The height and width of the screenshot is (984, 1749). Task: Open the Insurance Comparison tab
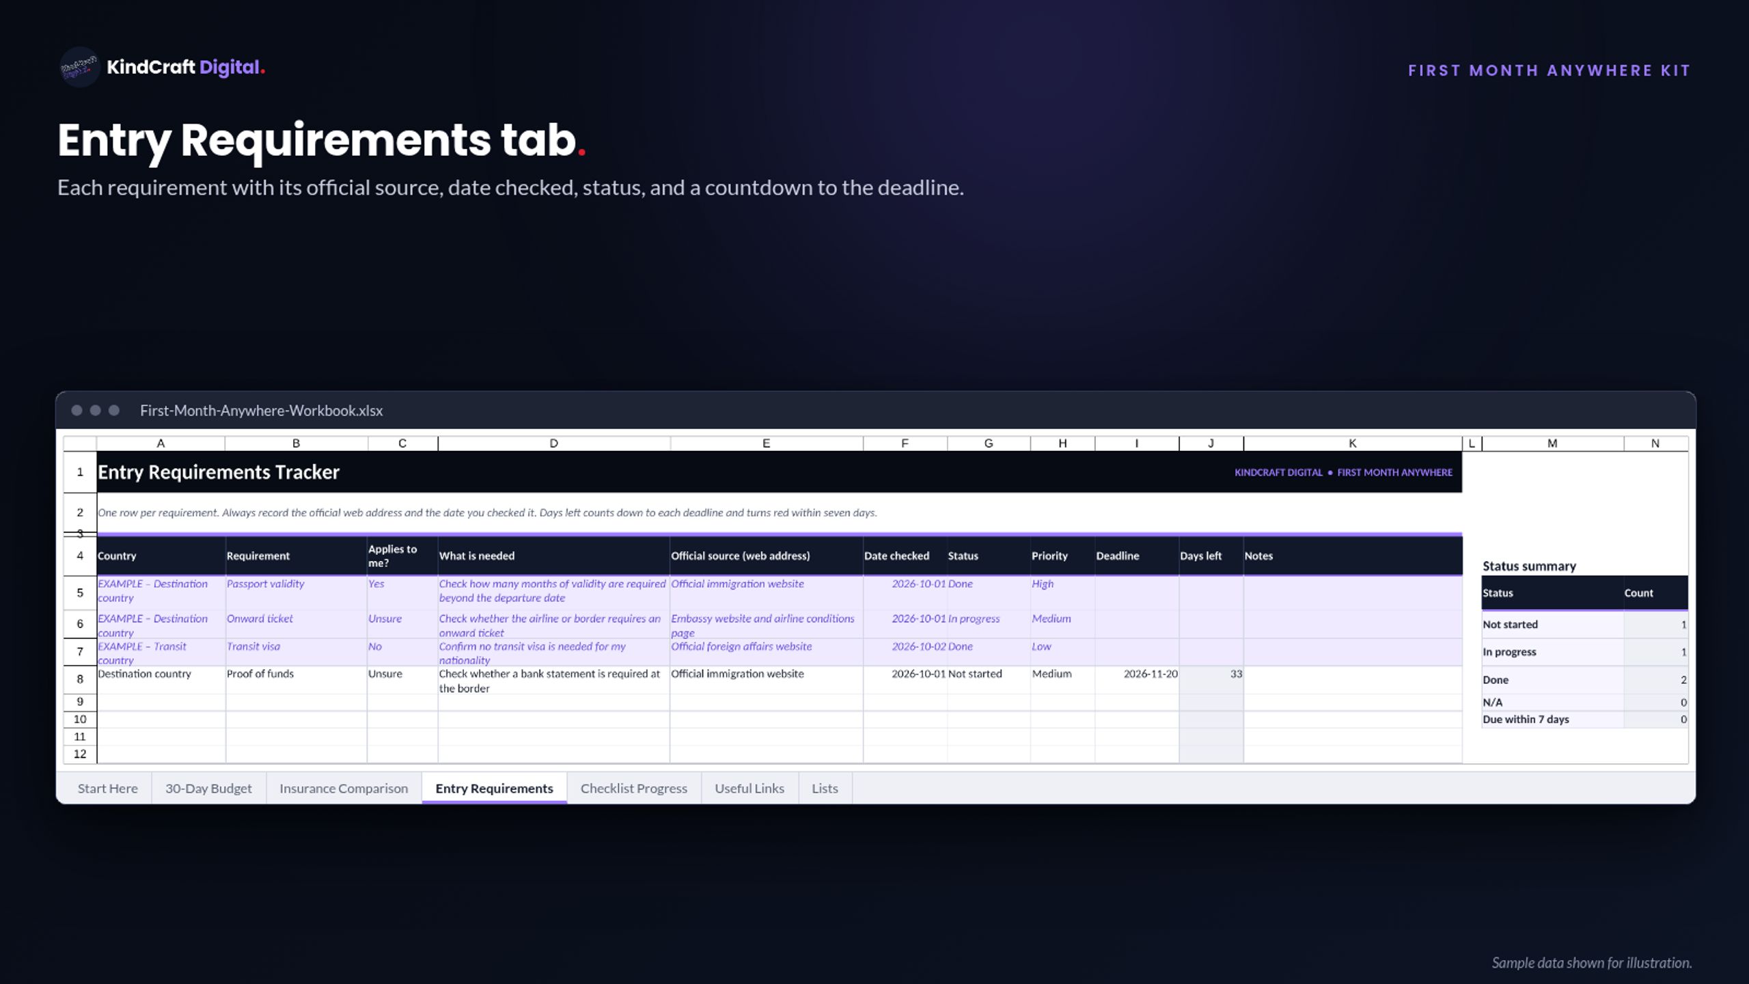[x=344, y=788]
